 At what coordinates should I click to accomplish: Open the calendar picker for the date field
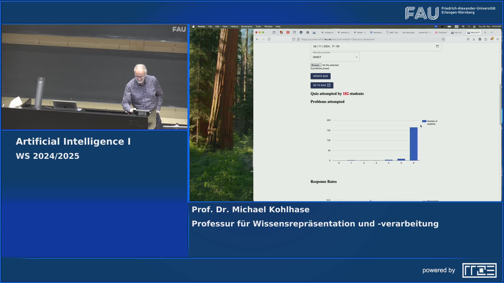(437, 46)
